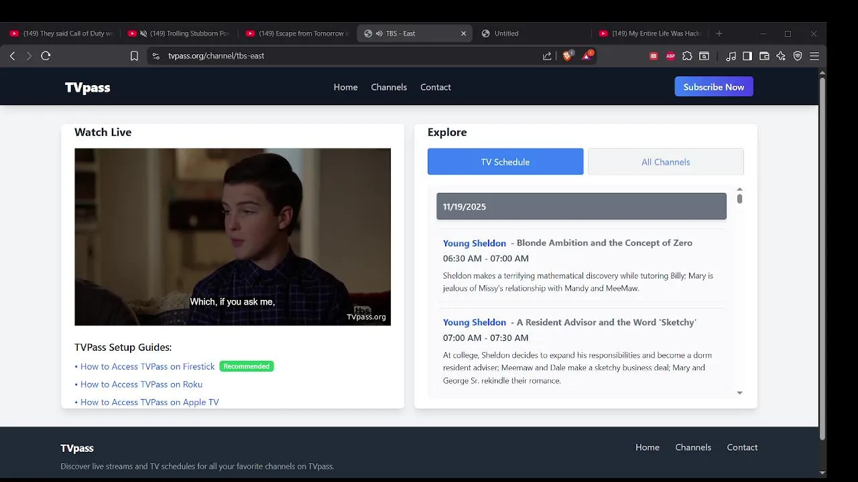Select the All Channels tab
The height and width of the screenshot is (482, 858).
(666, 162)
